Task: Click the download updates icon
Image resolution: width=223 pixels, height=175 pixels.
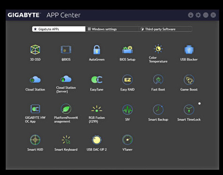Action: (191, 15)
